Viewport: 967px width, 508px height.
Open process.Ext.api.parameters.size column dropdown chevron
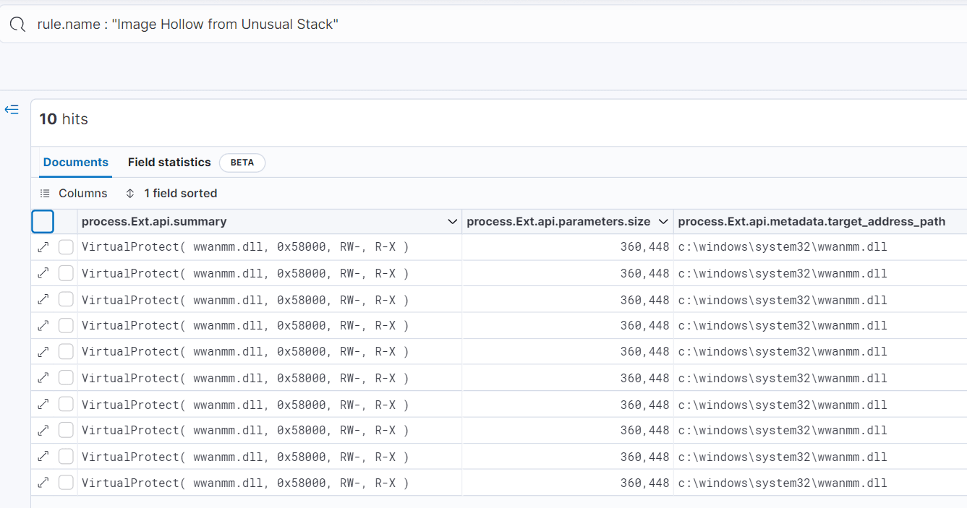tap(663, 222)
